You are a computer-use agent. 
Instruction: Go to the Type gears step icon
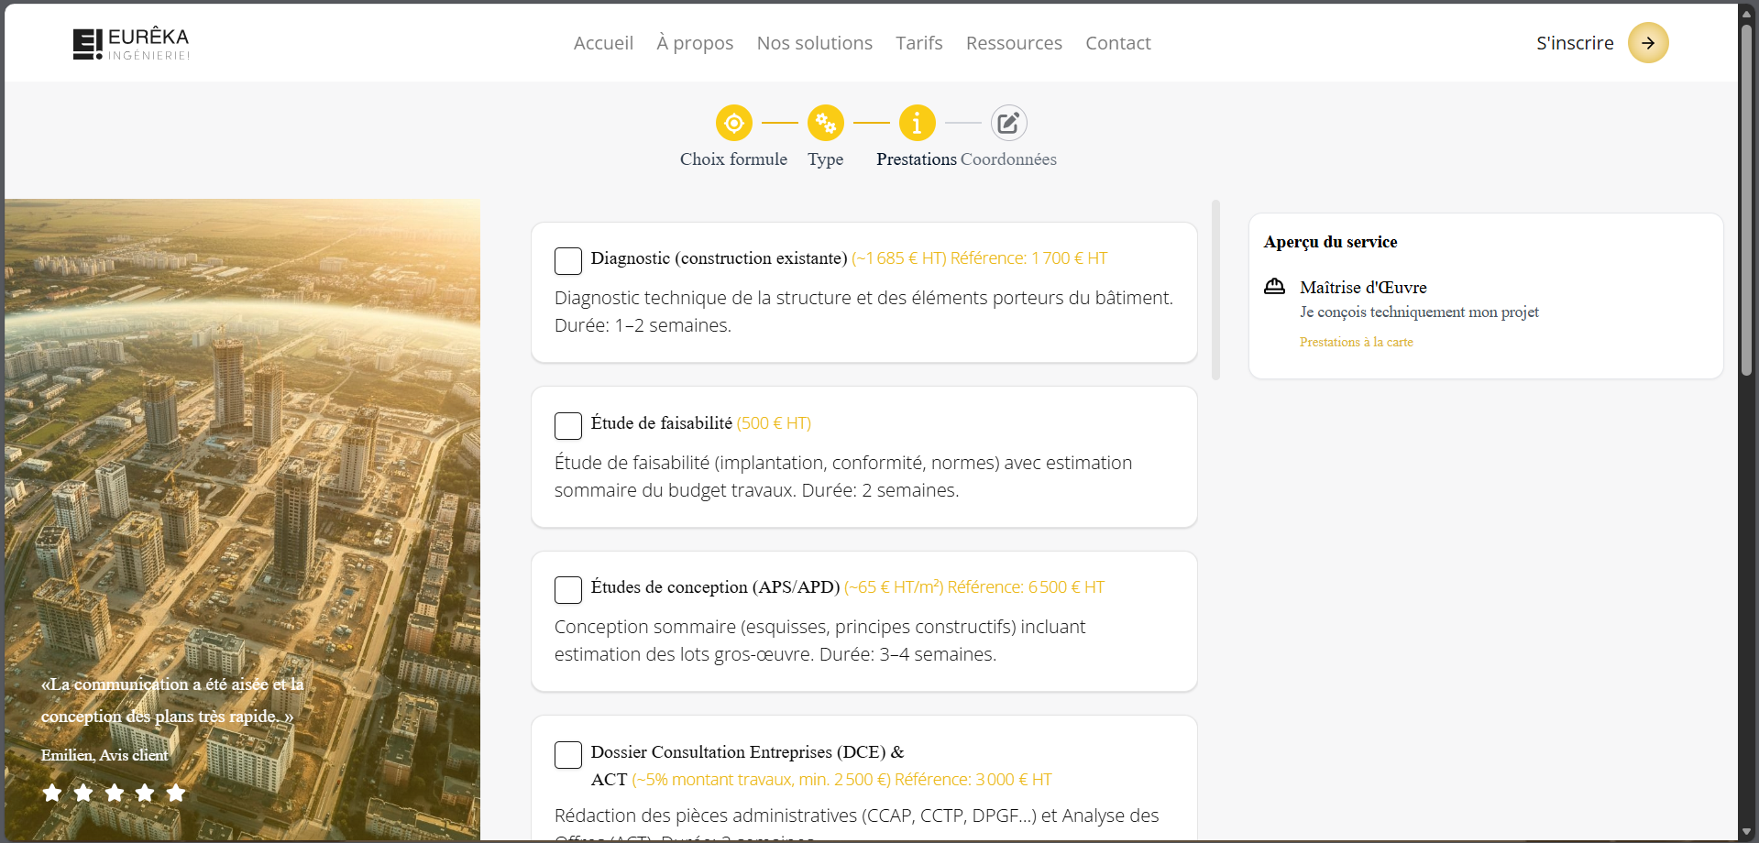(x=825, y=123)
